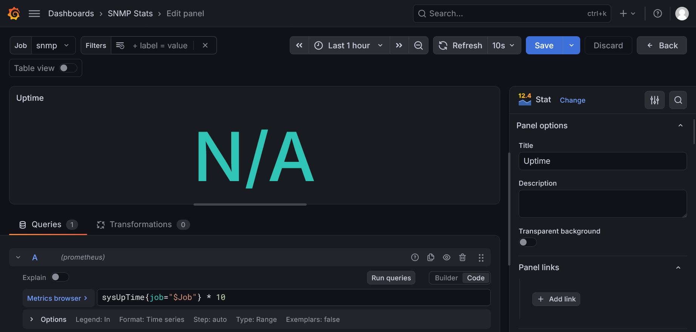Toggle Transparent background switch
Screen dimensions: 696x332
point(527,242)
